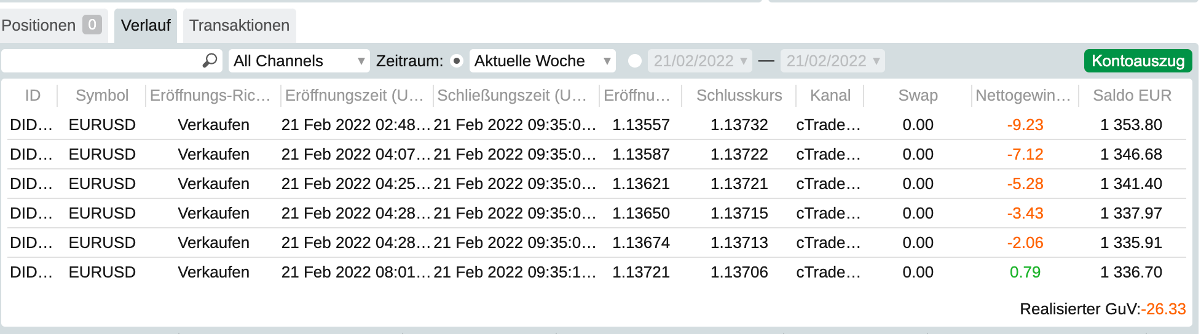Viewport: 1201px width, 334px height.
Task: Select the Aktuelle Woche radio button
Action: click(x=457, y=61)
